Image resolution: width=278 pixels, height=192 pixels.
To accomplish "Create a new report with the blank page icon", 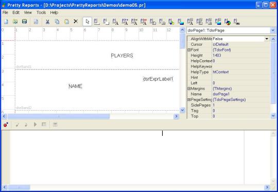I will pyautogui.click(x=6, y=22).
